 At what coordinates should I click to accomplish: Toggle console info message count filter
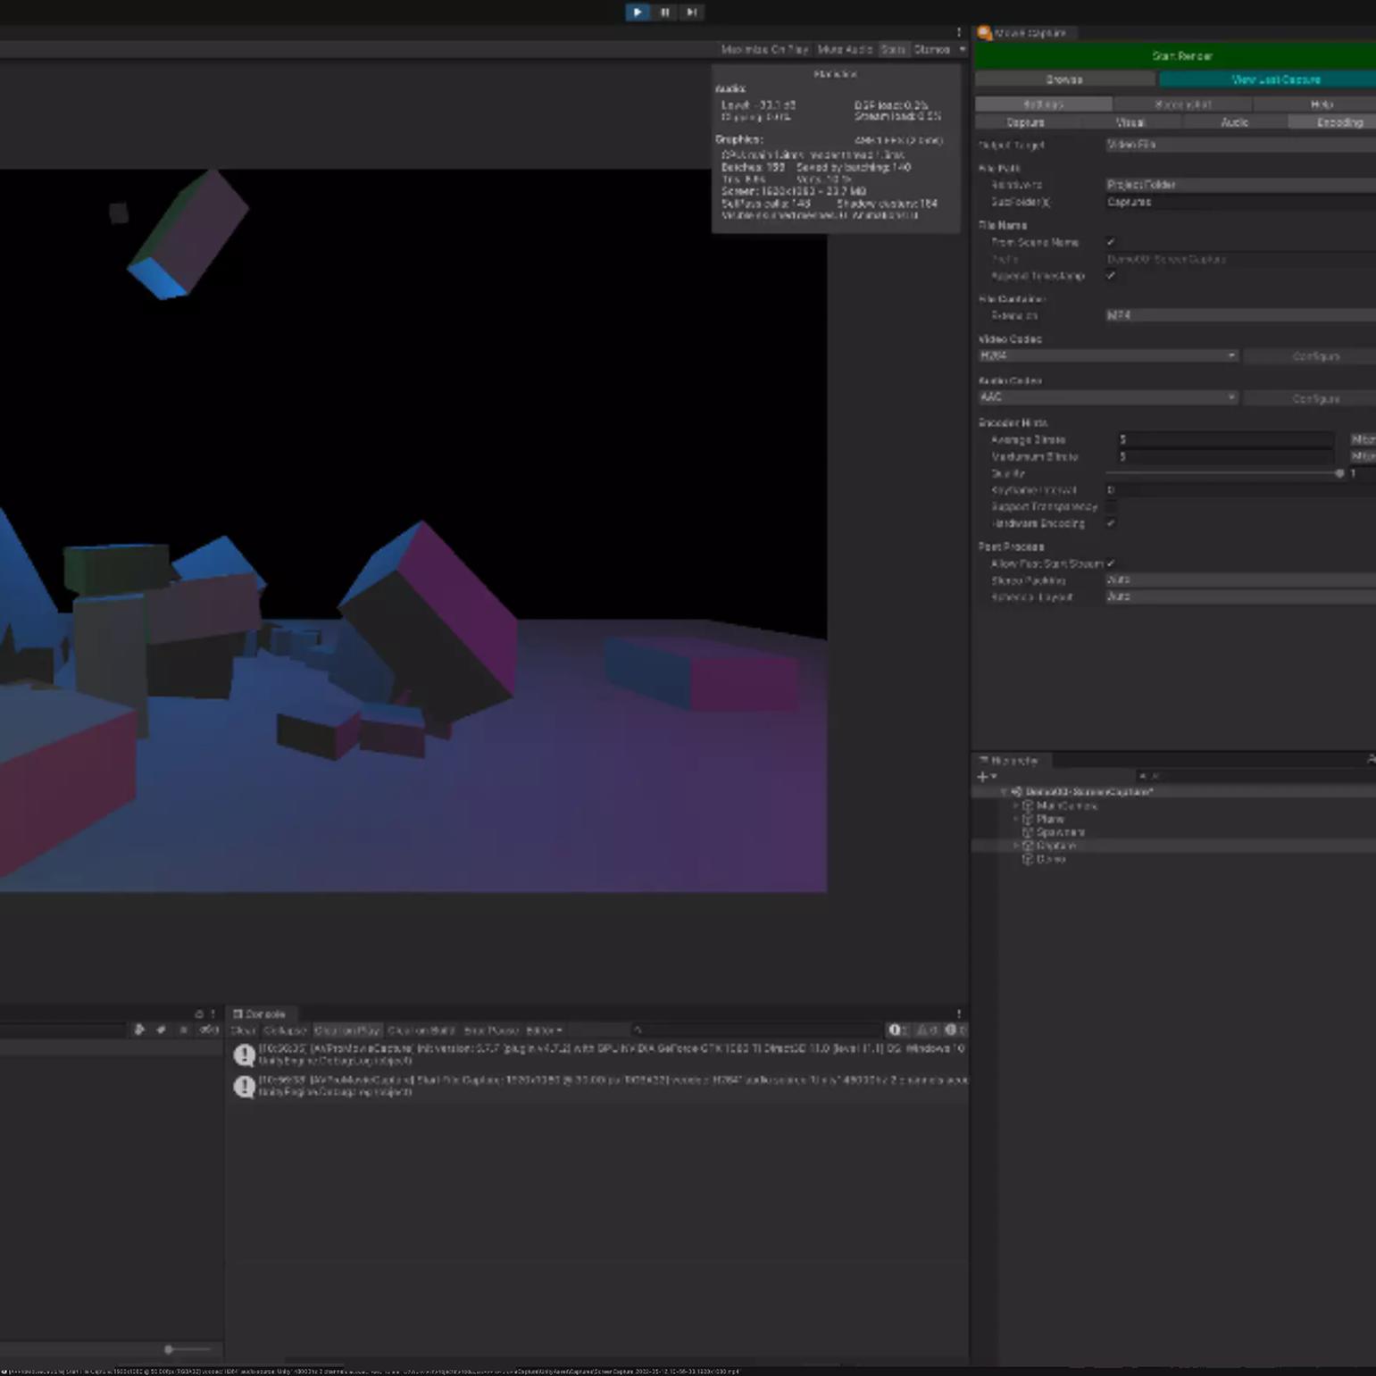(898, 1030)
